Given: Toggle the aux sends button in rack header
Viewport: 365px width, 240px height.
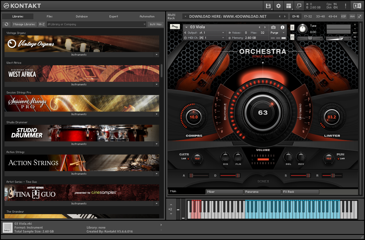Looking at the screenshot, I should (x=352, y=17).
